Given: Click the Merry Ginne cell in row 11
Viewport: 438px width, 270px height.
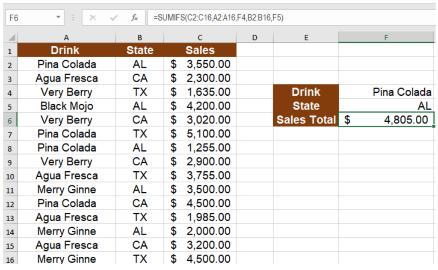Looking at the screenshot, I should (x=66, y=189).
